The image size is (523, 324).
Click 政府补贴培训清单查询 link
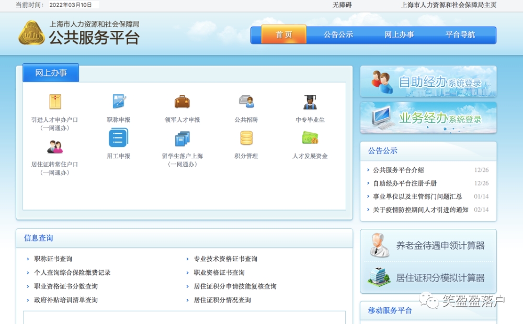click(66, 299)
